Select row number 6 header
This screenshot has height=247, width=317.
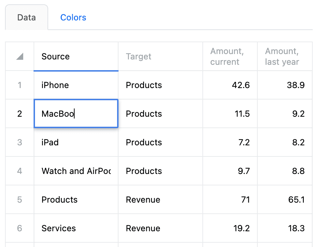[x=20, y=228]
